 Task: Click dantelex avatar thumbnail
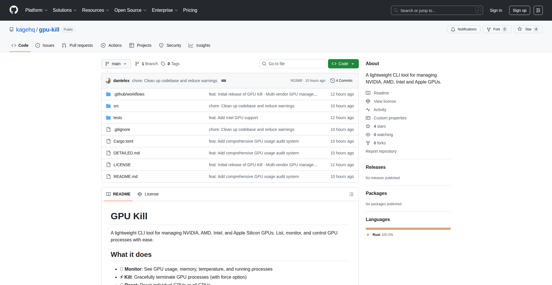(x=108, y=81)
